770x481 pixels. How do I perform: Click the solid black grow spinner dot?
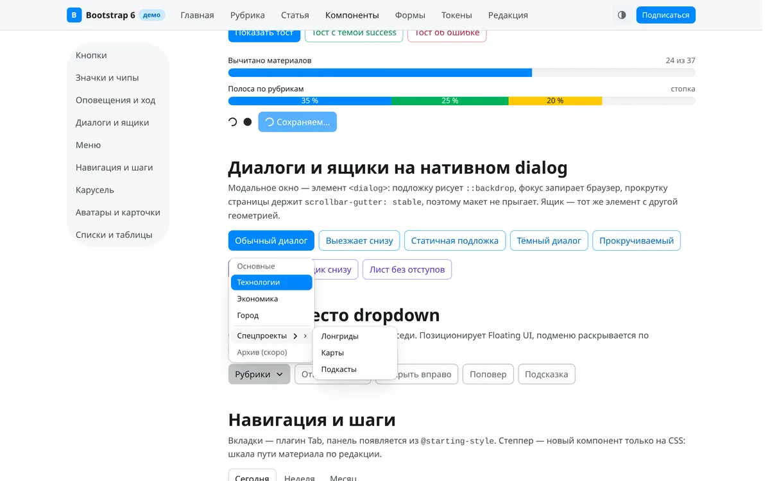click(248, 122)
